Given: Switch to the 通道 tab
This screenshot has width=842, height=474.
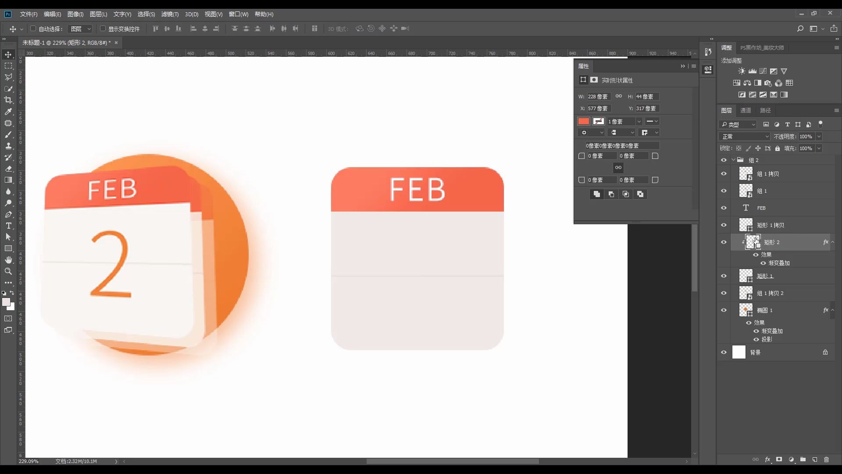Looking at the screenshot, I should (x=746, y=110).
